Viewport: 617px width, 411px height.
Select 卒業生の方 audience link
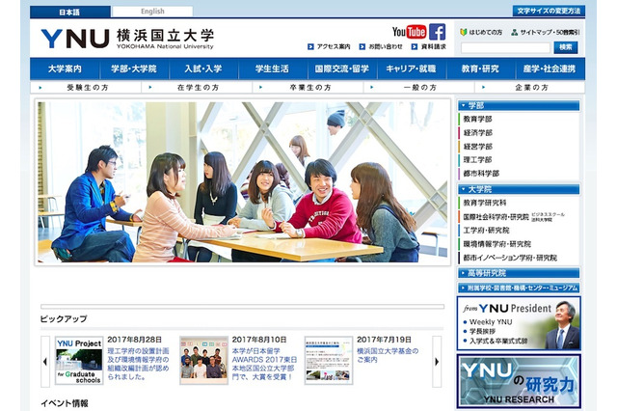point(308,88)
